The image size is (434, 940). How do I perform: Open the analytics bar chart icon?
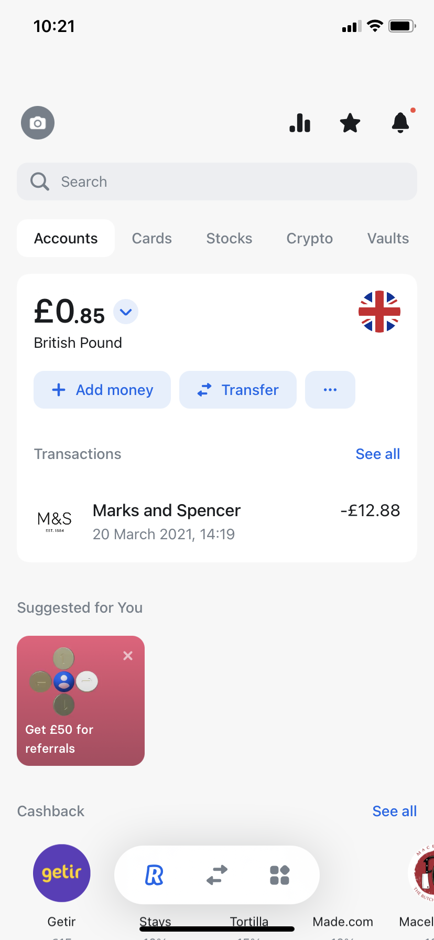pos(300,123)
